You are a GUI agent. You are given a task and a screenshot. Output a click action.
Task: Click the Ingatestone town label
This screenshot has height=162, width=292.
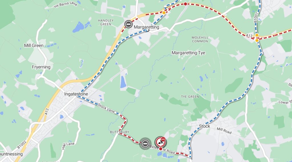(76, 94)
